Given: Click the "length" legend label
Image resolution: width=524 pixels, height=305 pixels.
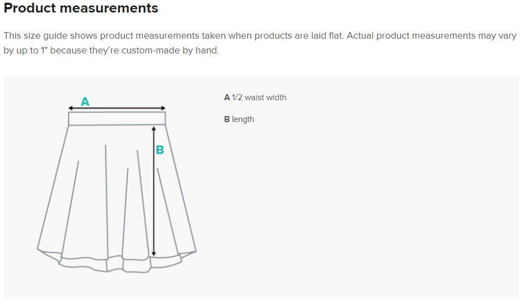Looking at the screenshot, I should 243,119.
